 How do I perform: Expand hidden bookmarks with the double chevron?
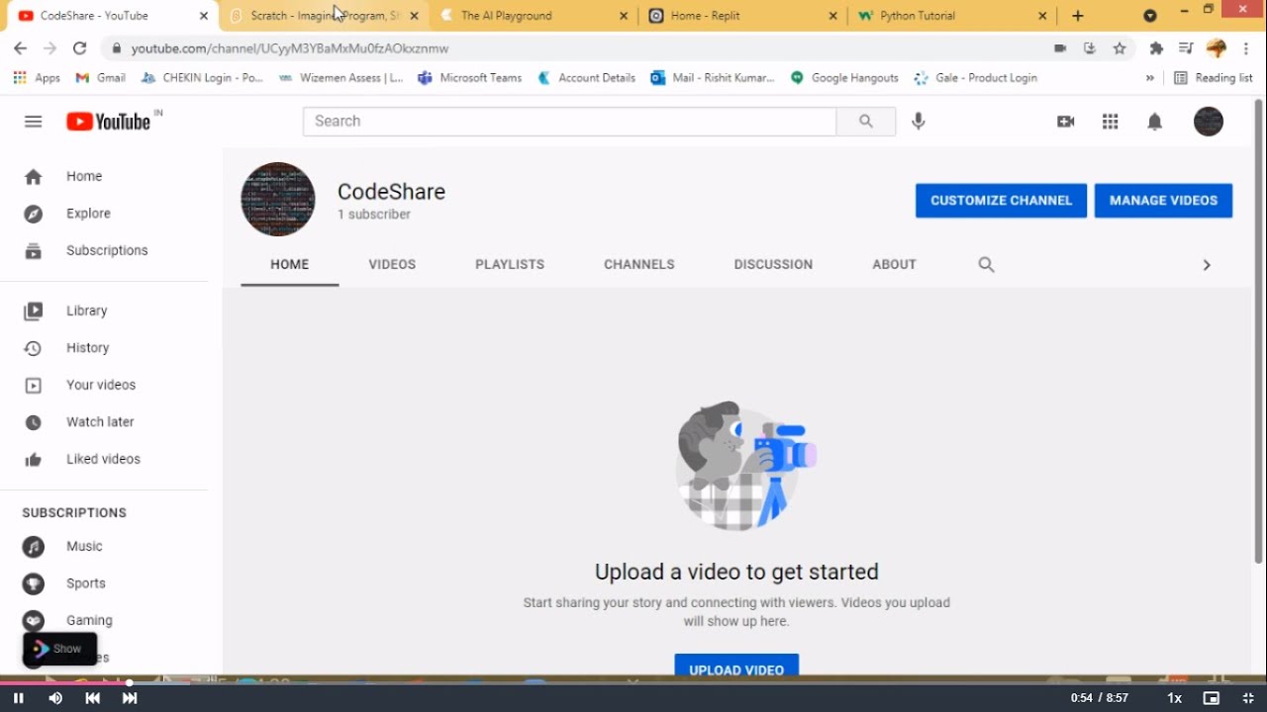pyautogui.click(x=1149, y=78)
